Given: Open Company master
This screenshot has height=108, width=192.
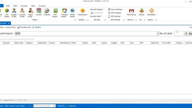Looking at the screenshot, I should pos(47,12).
